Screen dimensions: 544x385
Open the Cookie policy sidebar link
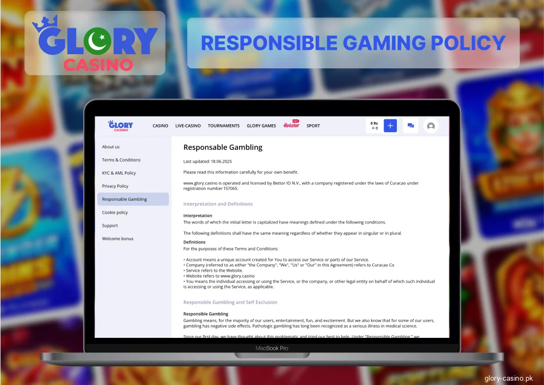click(115, 213)
